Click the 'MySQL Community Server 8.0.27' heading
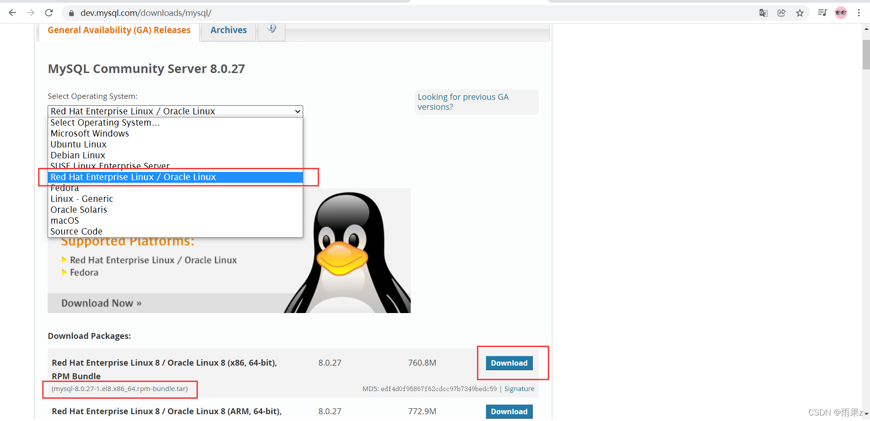870x421 pixels. coord(146,69)
